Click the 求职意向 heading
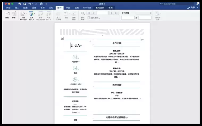202x126 pixels. pos(75,101)
